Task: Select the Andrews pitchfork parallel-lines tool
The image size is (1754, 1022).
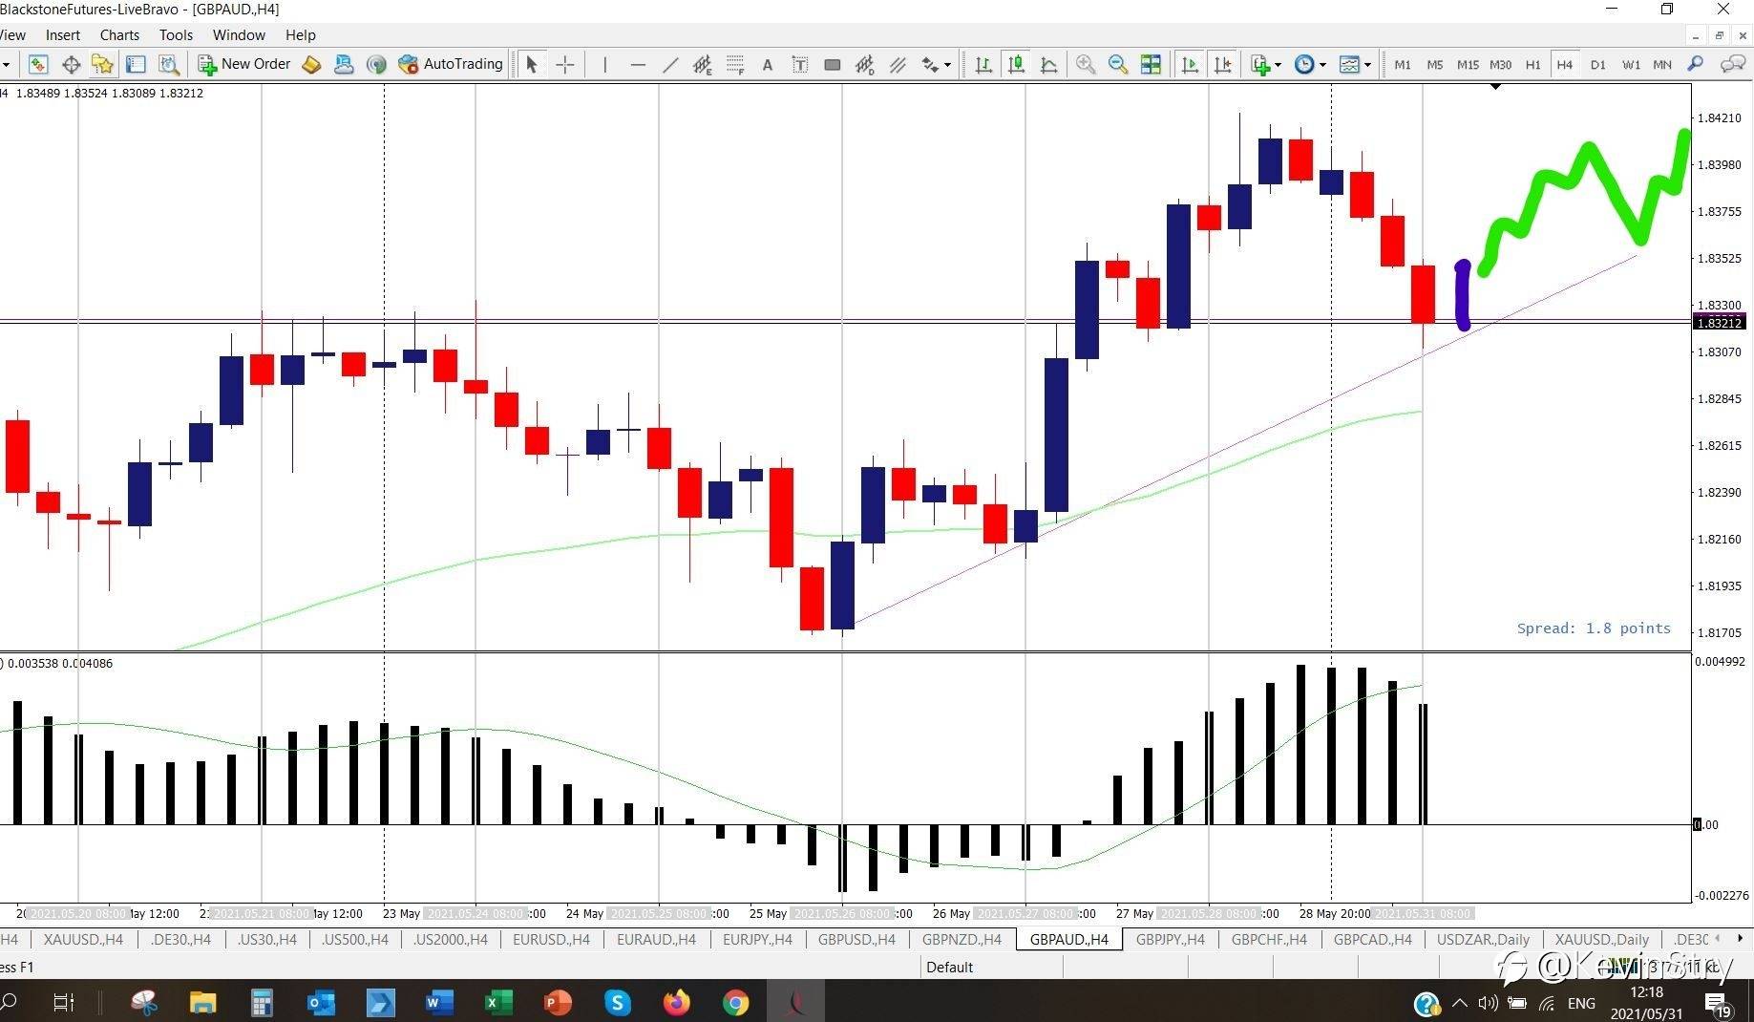Action: tap(898, 64)
